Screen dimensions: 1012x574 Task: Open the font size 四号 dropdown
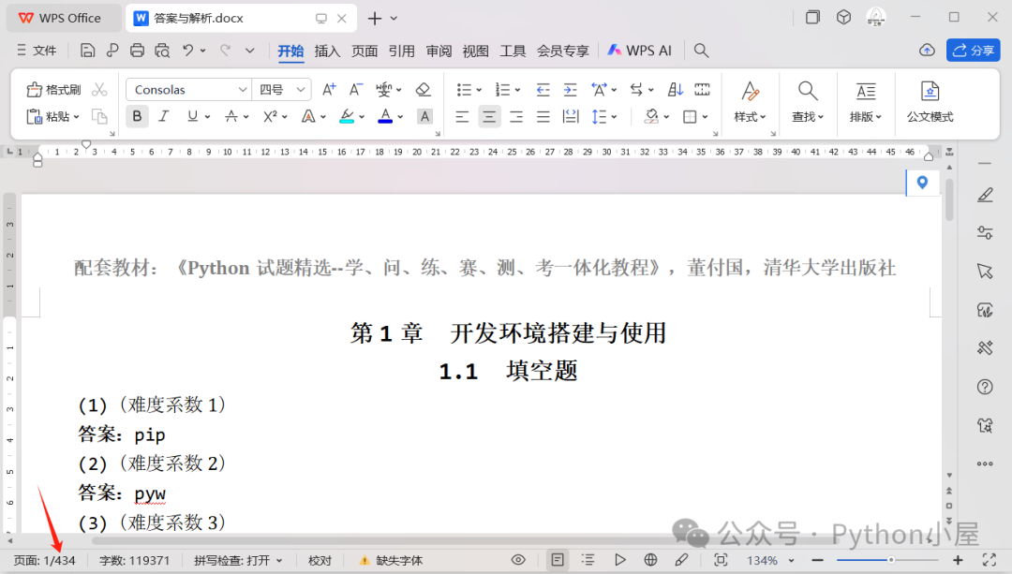[x=300, y=90]
